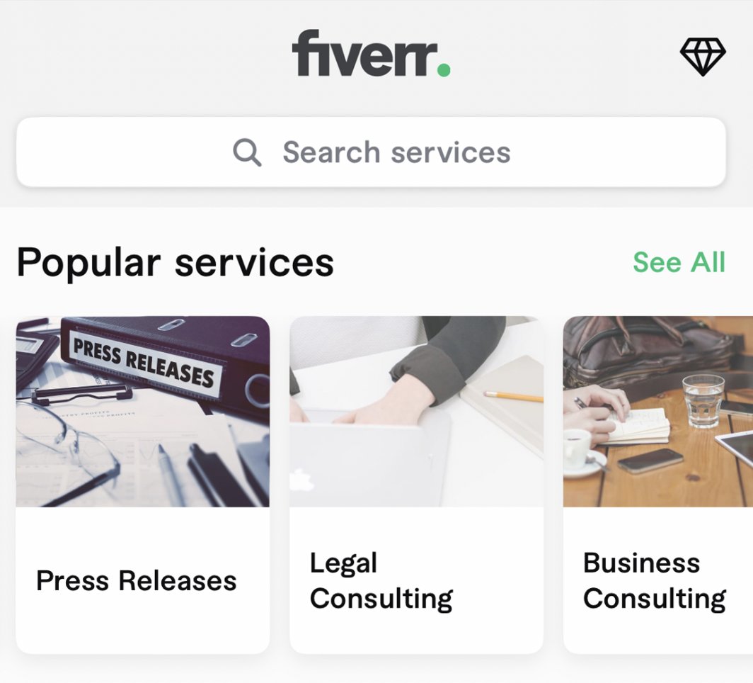Click the magnifying glass search icon
The width and height of the screenshot is (753, 683).
click(x=247, y=152)
